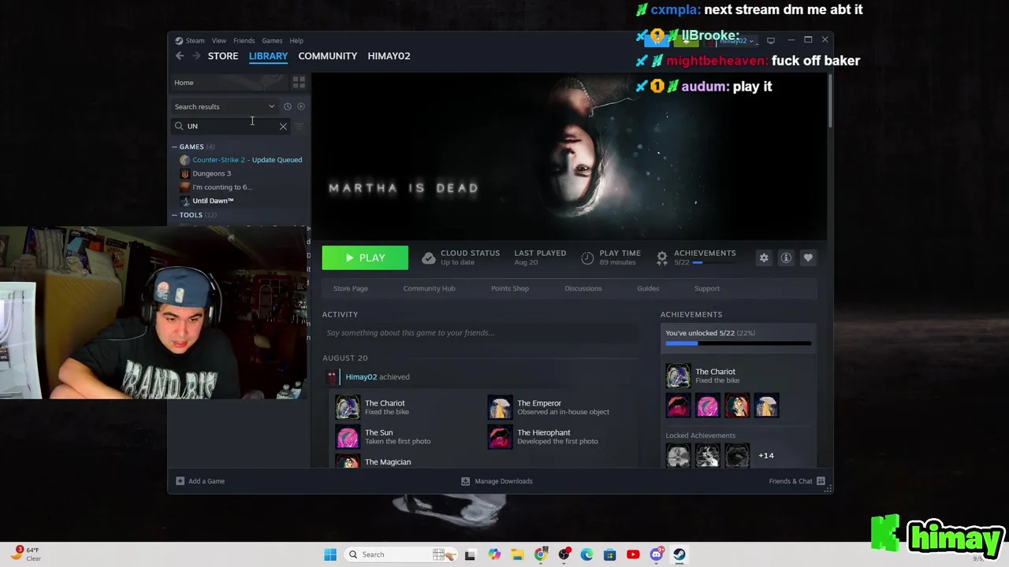Viewport: 1009px width, 567px height.
Task: Click the green PLAY button
Action: 365,258
